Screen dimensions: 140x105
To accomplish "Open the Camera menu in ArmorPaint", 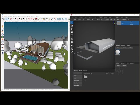I will click(x=91, y=17).
